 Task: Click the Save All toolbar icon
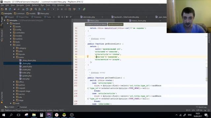(x=6, y=9)
